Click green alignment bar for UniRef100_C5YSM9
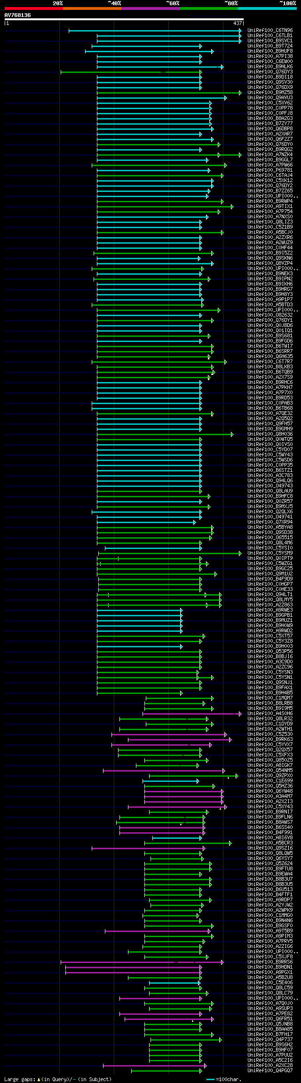This screenshot has width=301, height=1083. coord(170,553)
